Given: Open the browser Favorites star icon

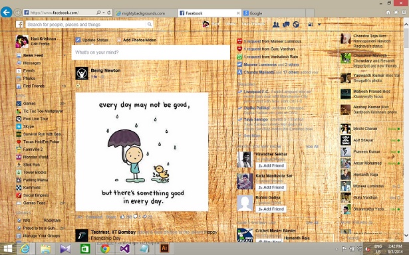Looking at the screenshot, I should [396, 12].
